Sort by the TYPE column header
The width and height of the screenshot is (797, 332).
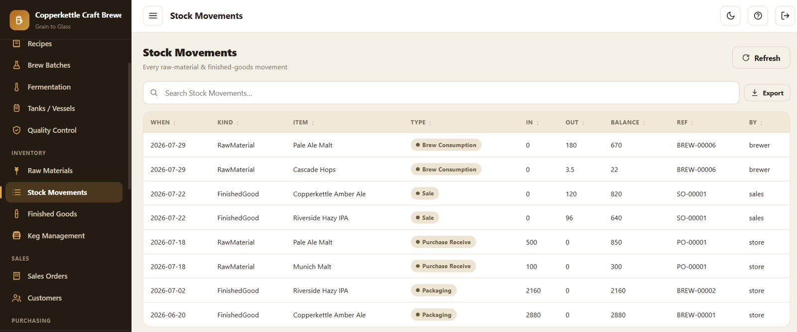[421, 123]
